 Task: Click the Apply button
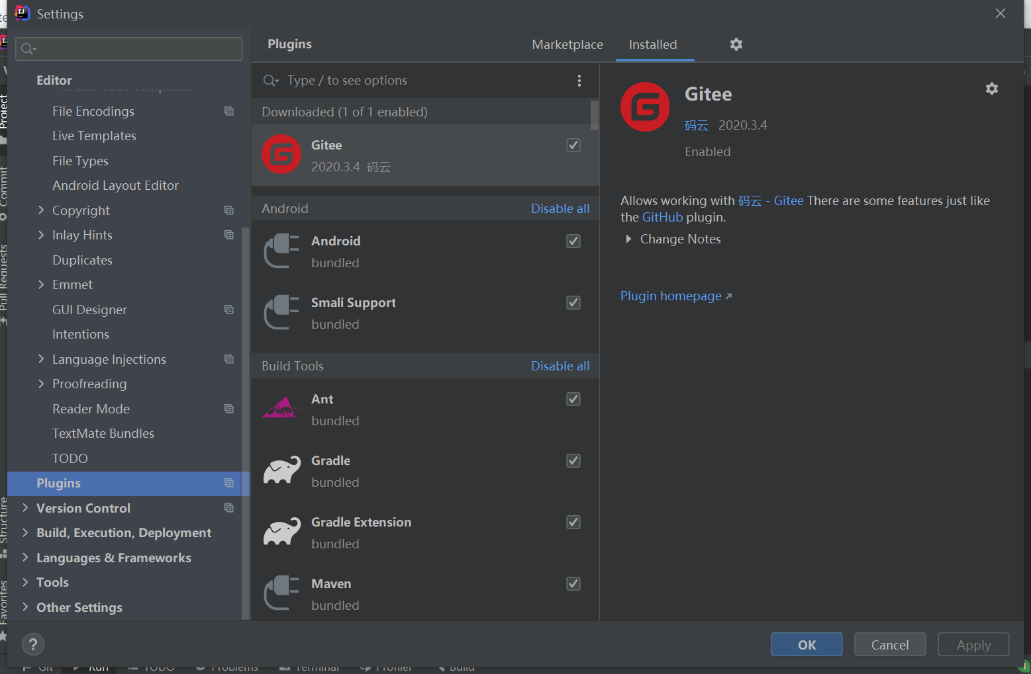coord(973,644)
